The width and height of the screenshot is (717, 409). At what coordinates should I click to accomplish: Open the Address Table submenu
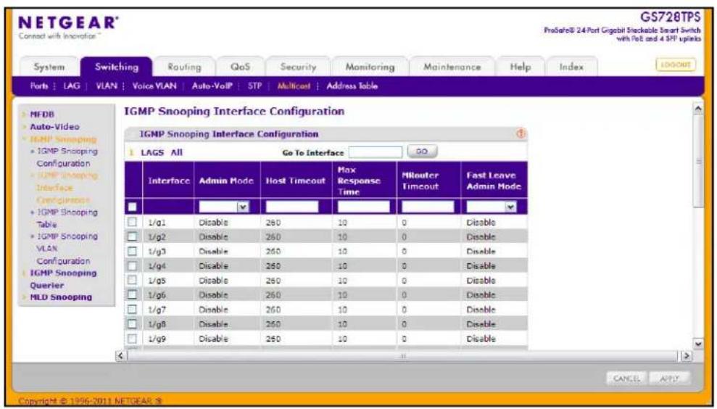(x=352, y=86)
